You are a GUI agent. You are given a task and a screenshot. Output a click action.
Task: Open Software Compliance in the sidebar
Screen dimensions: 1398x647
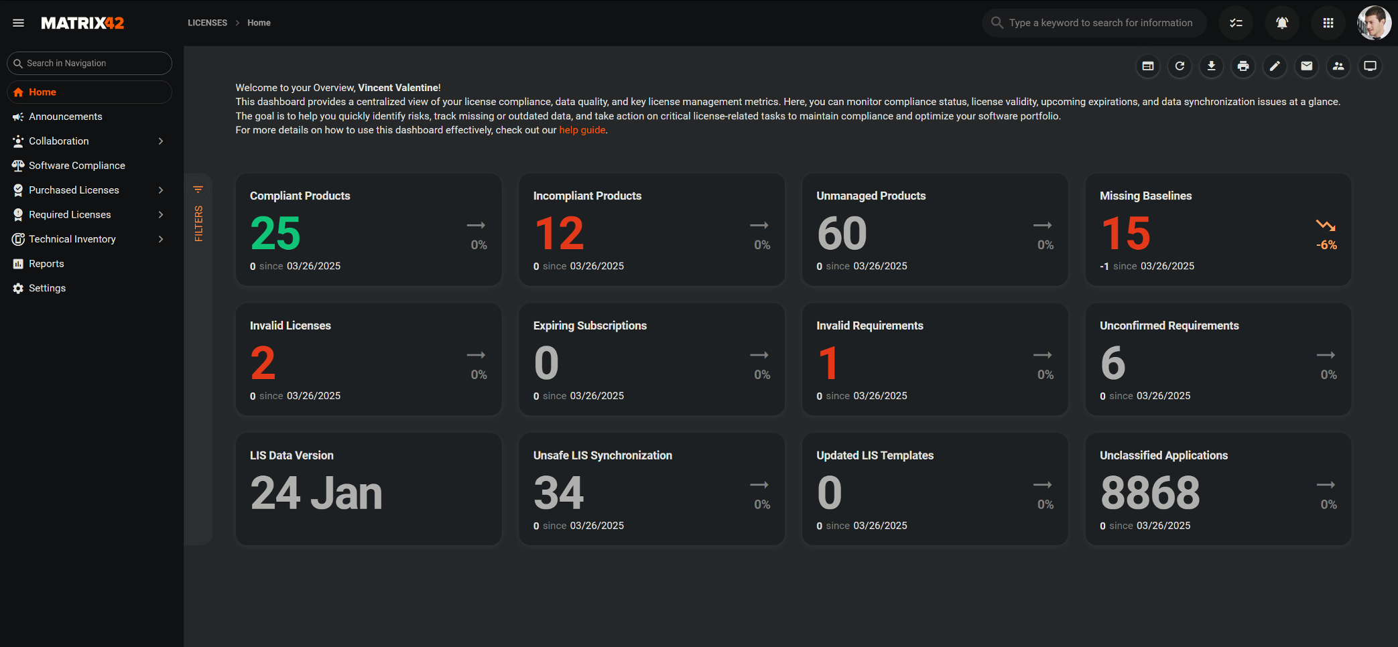(76, 165)
